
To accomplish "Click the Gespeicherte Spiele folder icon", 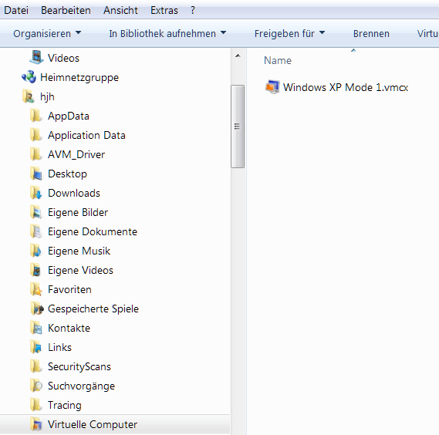I will (36, 309).
